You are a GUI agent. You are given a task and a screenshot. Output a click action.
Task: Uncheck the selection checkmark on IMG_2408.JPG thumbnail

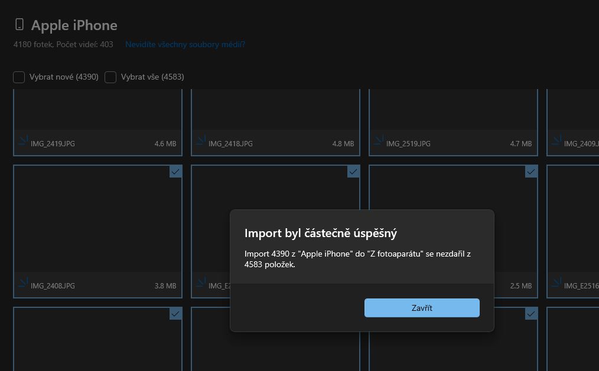(175, 172)
